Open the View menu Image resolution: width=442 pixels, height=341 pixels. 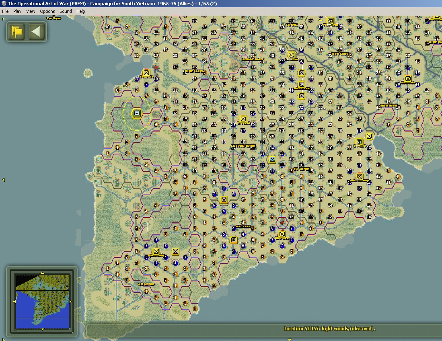(31, 11)
